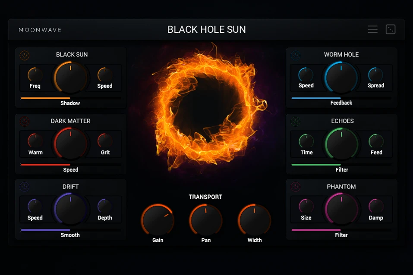Click the BLACK HOLE SUN title
413x275 pixels.
pyautogui.click(x=206, y=29)
